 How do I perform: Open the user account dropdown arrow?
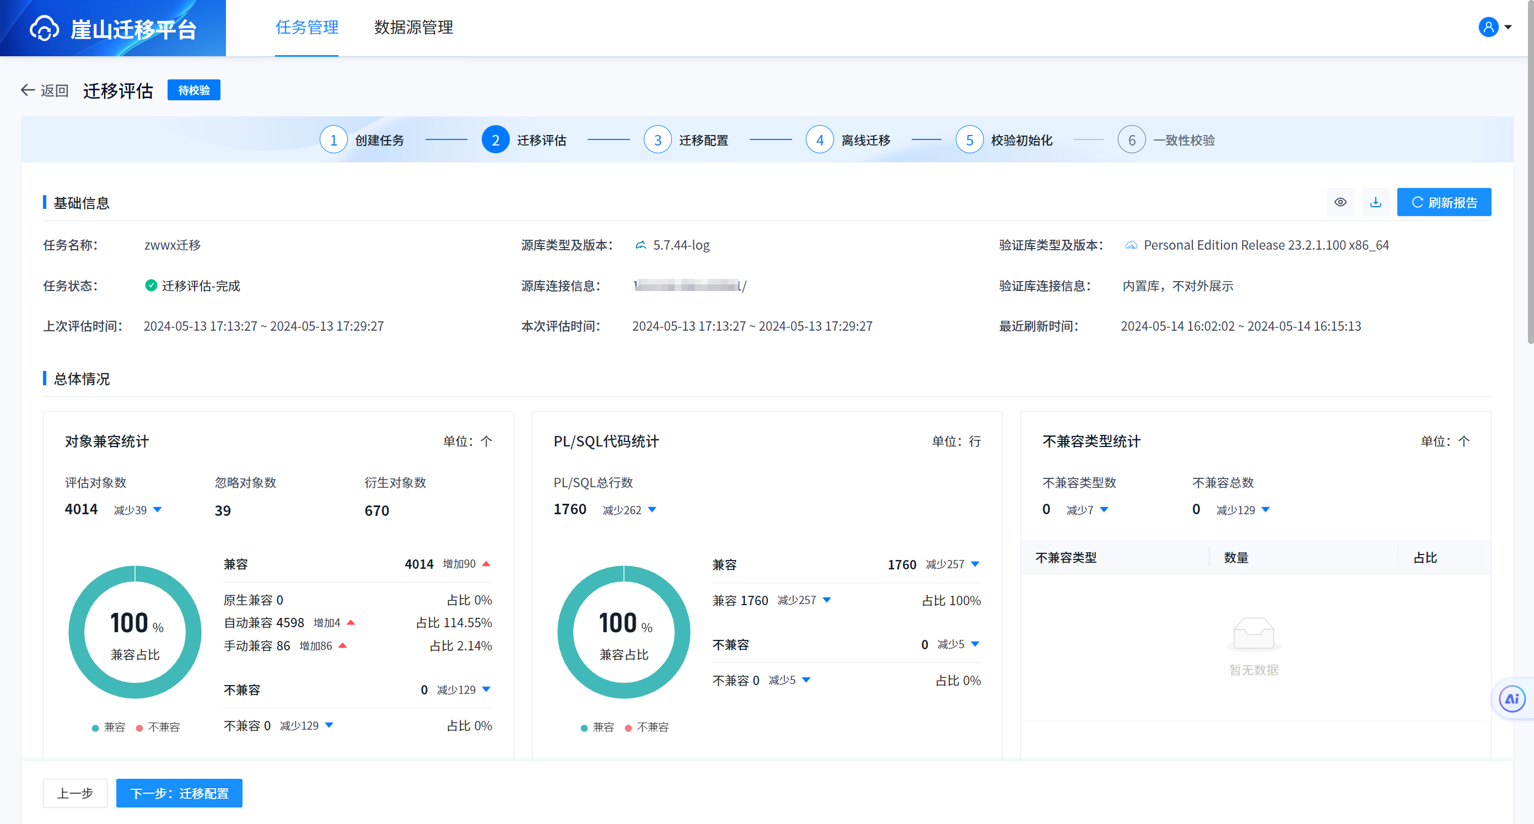tap(1509, 28)
